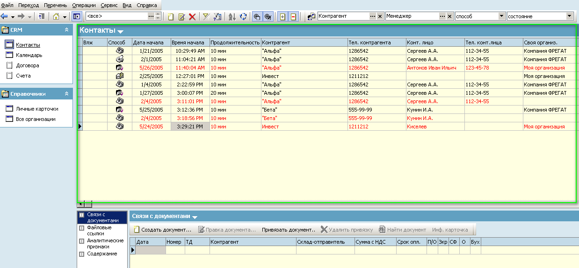Click contact name Антонов Иван Ильич
This screenshot has height=268, width=579.
click(x=432, y=68)
